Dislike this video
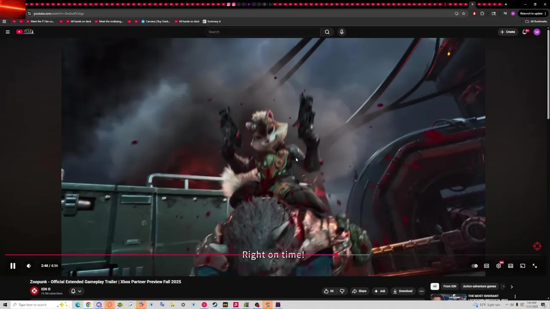This screenshot has width=550, height=309. 342,291
